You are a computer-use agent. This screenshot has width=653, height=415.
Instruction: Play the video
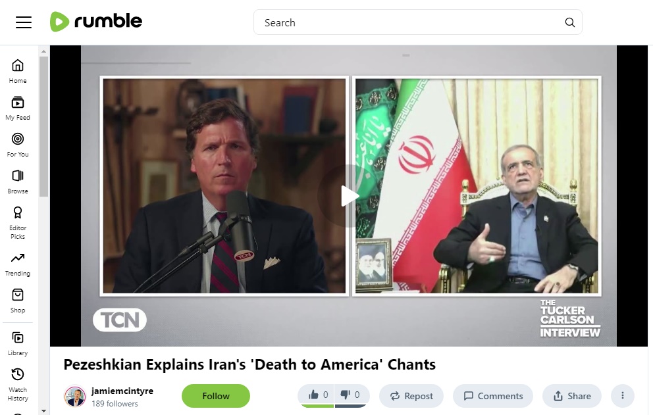click(x=349, y=196)
